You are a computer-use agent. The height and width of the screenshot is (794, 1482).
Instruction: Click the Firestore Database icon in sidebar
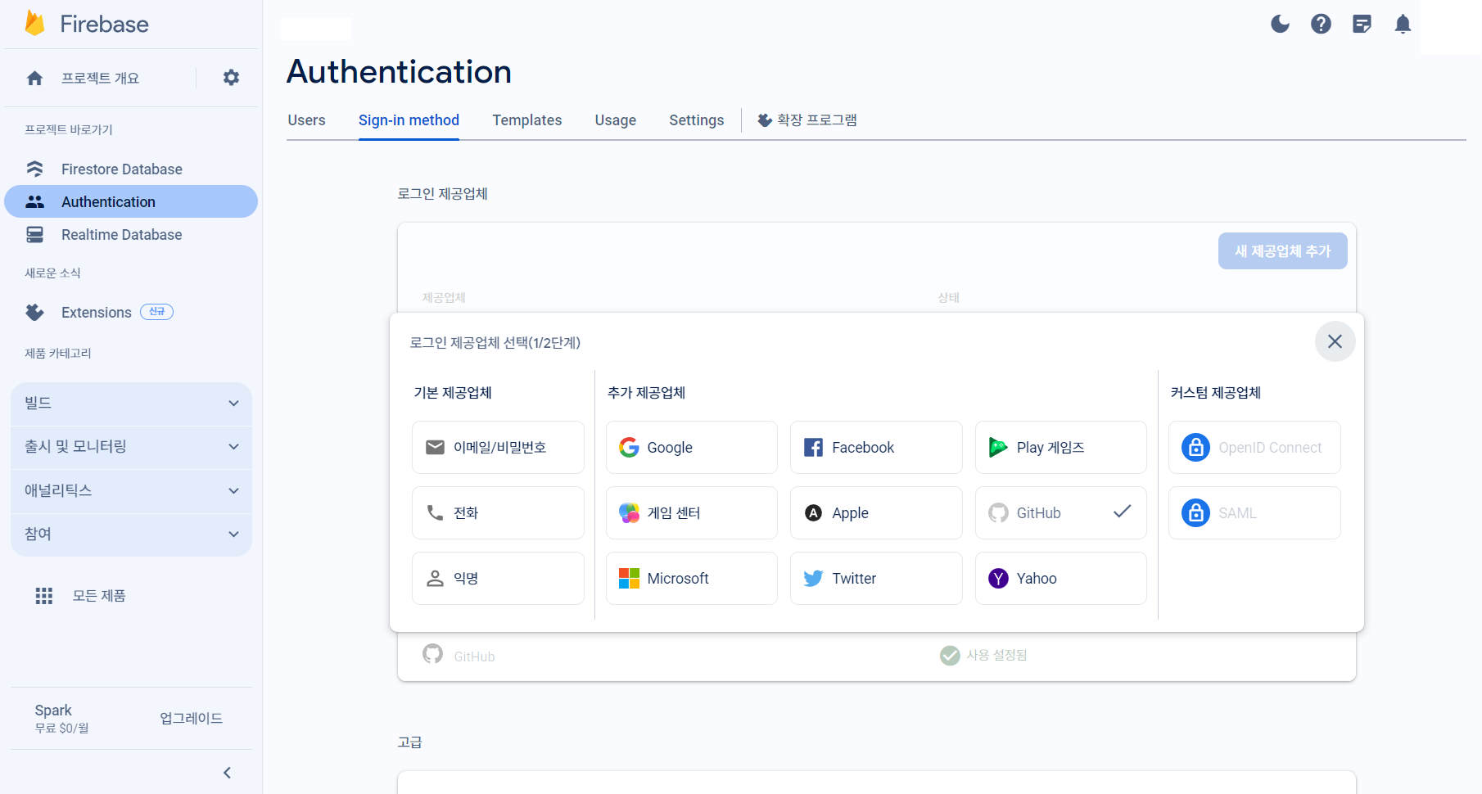pos(34,169)
